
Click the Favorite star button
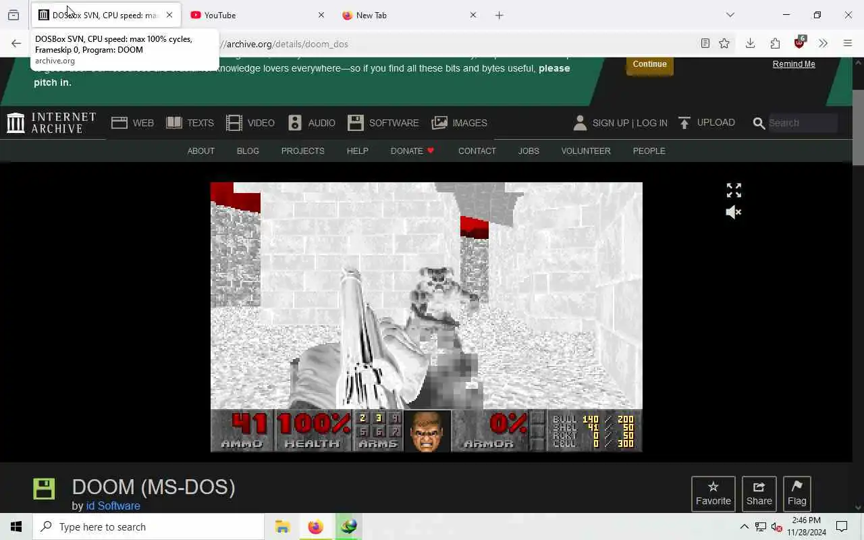[x=713, y=493]
